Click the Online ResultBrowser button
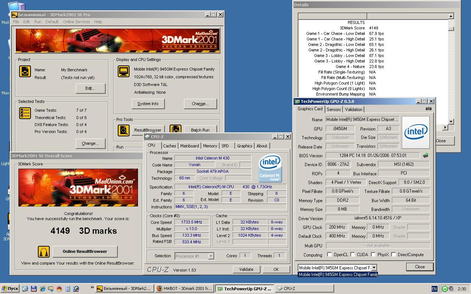471x294 pixels. click(x=85, y=251)
